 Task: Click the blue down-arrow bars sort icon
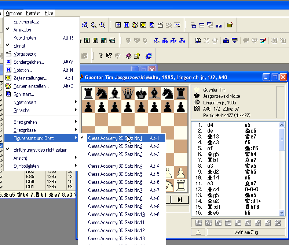[234, 41]
